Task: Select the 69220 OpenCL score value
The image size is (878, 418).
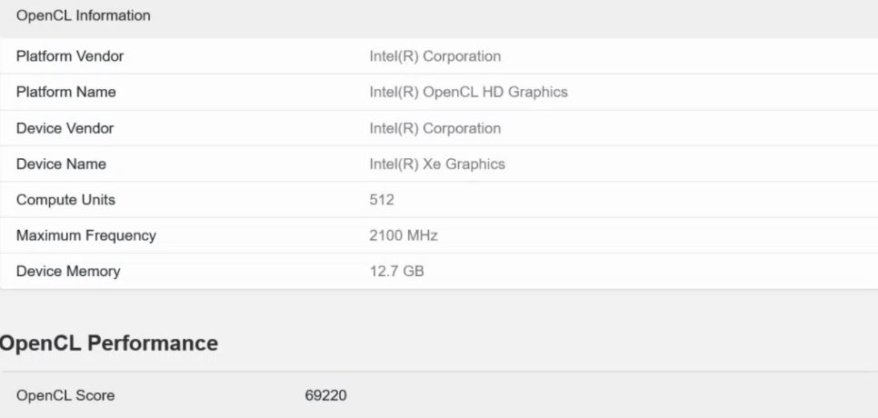Action: pos(325,395)
